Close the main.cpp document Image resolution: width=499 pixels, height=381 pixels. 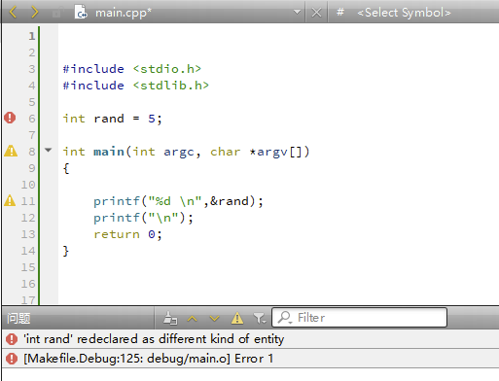pos(316,13)
